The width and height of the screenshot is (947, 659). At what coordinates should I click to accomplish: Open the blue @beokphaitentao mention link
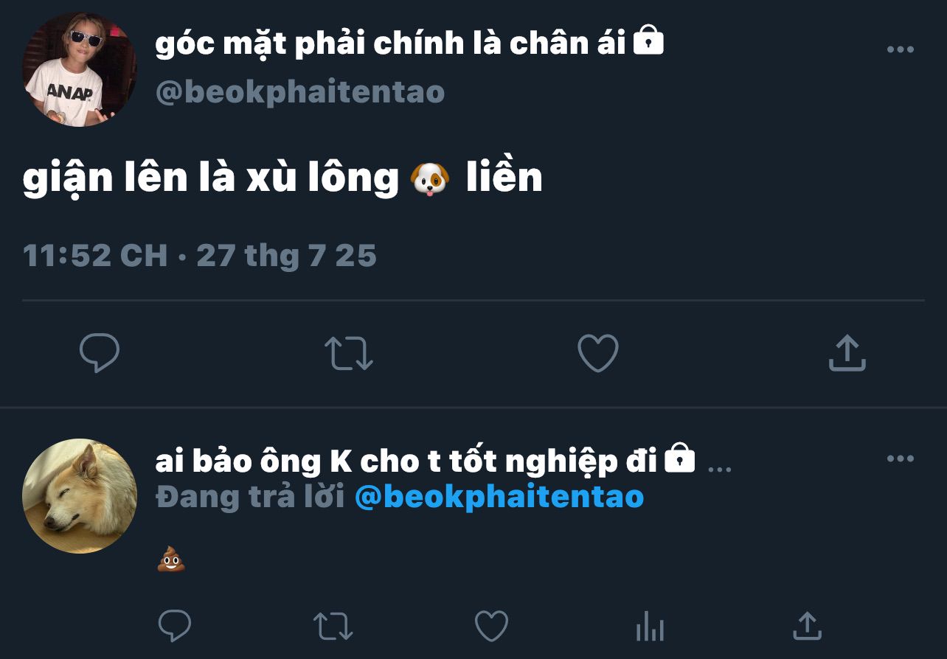(499, 497)
